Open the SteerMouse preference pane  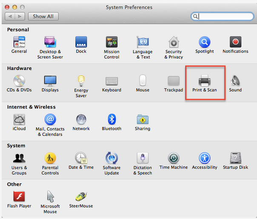(x=81, y=197)
